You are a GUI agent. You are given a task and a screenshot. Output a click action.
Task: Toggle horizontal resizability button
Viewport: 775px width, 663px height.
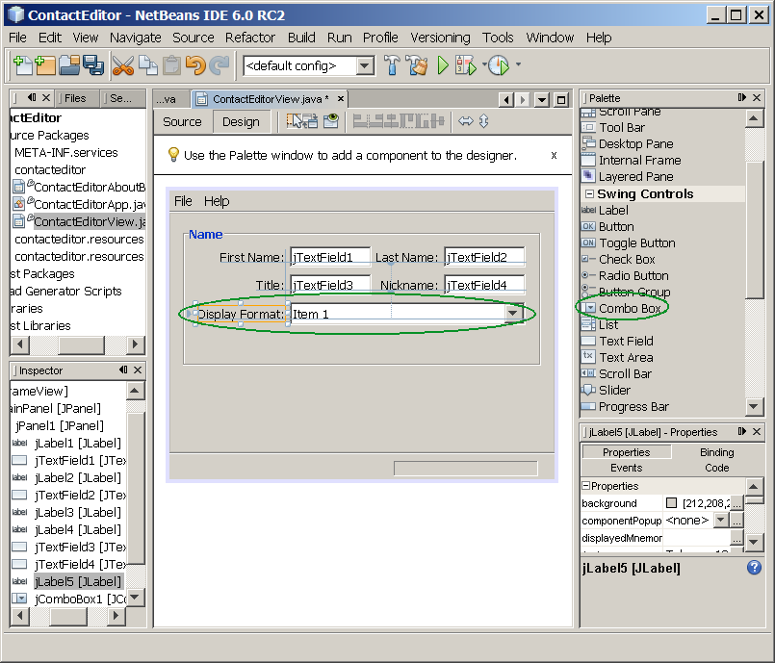coord(466,121)
